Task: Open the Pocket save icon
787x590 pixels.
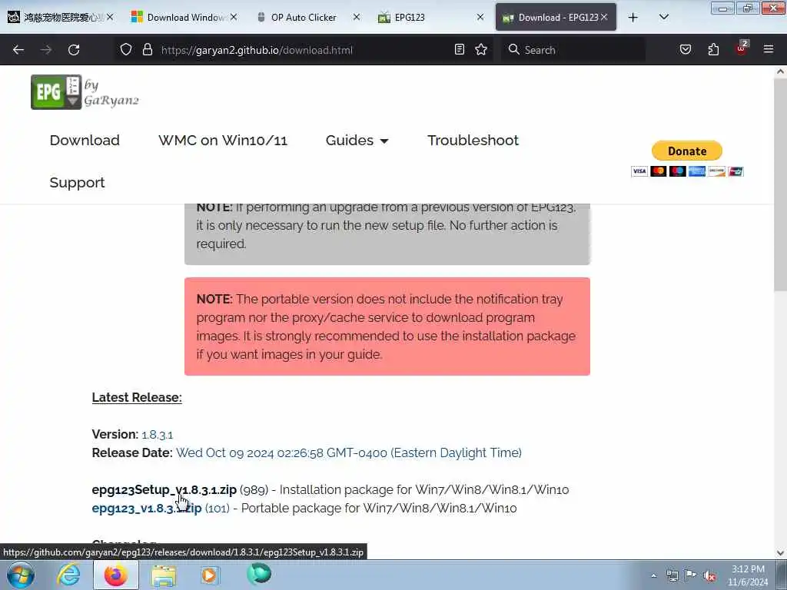Action: pos(686,49)
